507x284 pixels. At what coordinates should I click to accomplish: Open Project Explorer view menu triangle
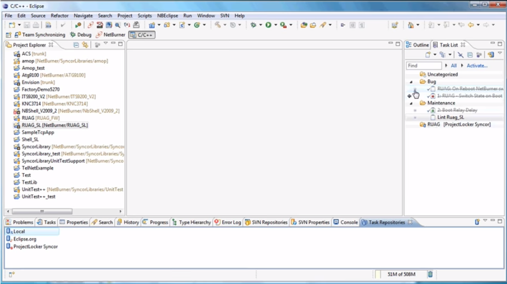coord(106,43)
